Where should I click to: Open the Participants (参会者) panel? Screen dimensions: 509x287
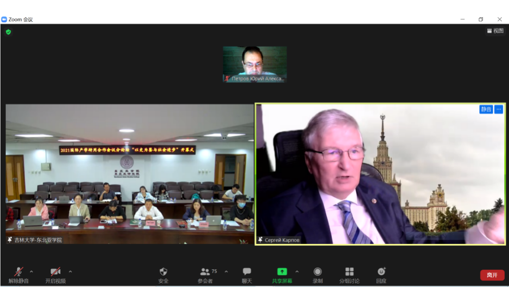tap(205, 272)
